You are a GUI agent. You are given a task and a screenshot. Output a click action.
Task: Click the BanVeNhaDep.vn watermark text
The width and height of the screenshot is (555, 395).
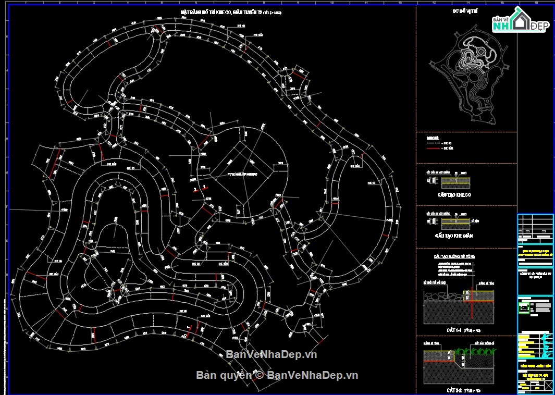click(272, 354)
